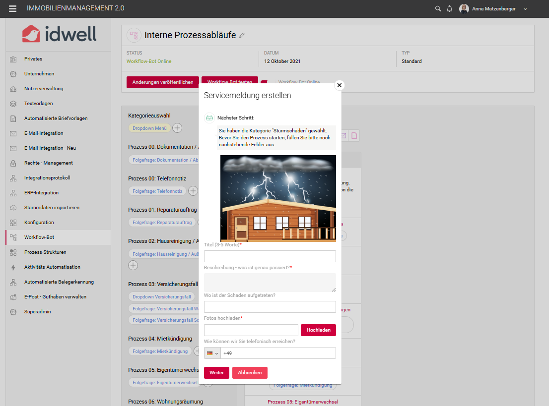Image resolution: width=549 pixels, height=406 pixels.
Task: Click the Aktivitäts-Automatisation lightning icon
Action: point(13,267)
